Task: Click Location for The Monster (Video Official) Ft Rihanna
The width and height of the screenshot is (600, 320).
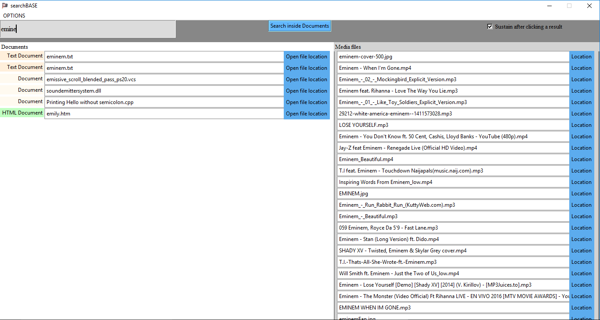Action: [582, 296]
